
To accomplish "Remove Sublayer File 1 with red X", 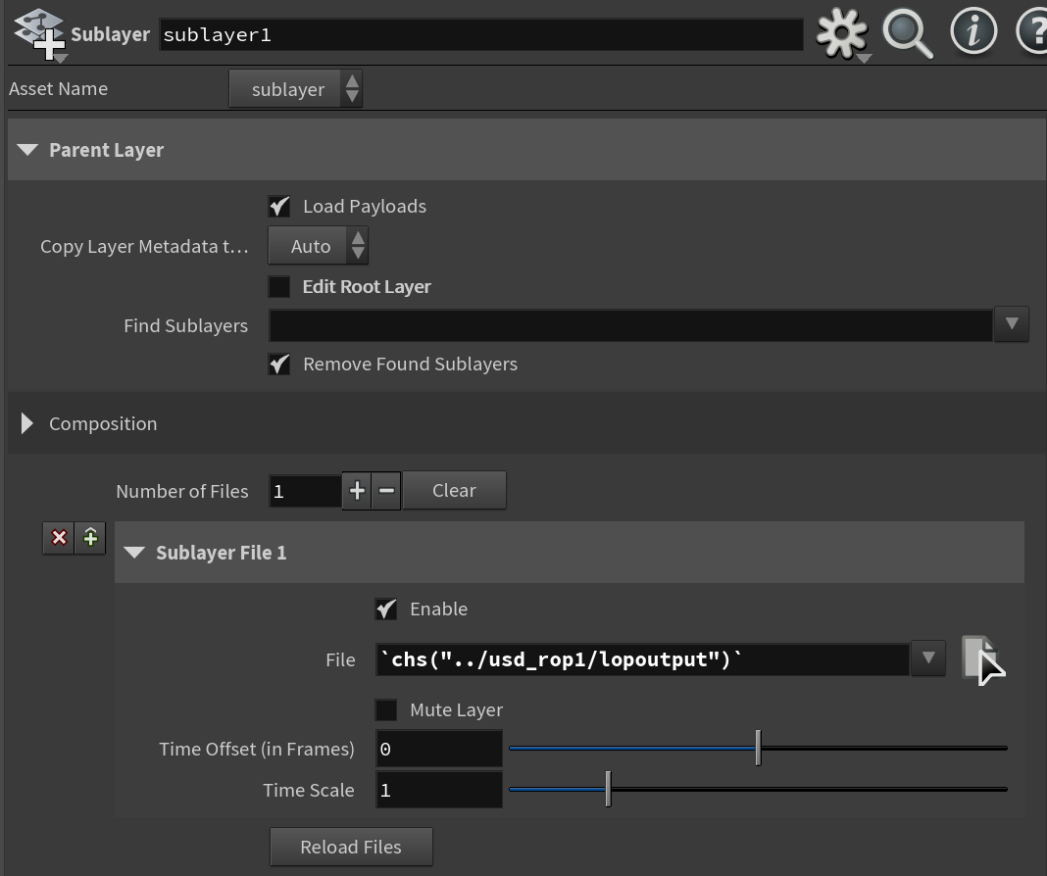I will click(x=59, y=538).
